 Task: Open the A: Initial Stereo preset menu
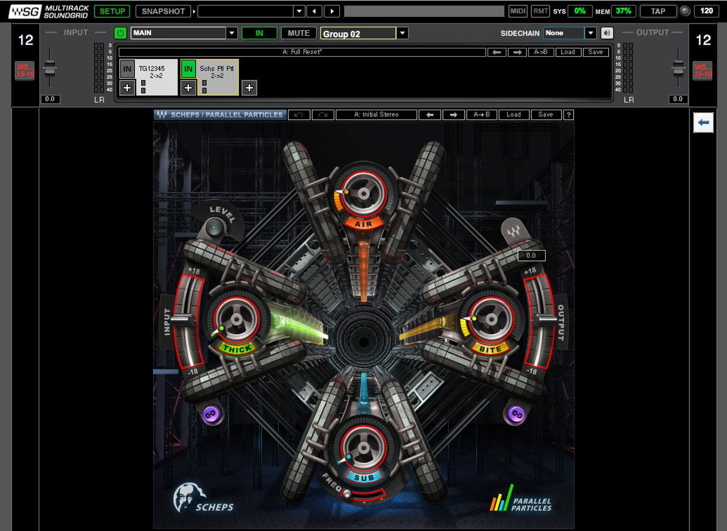pos(376,114)
